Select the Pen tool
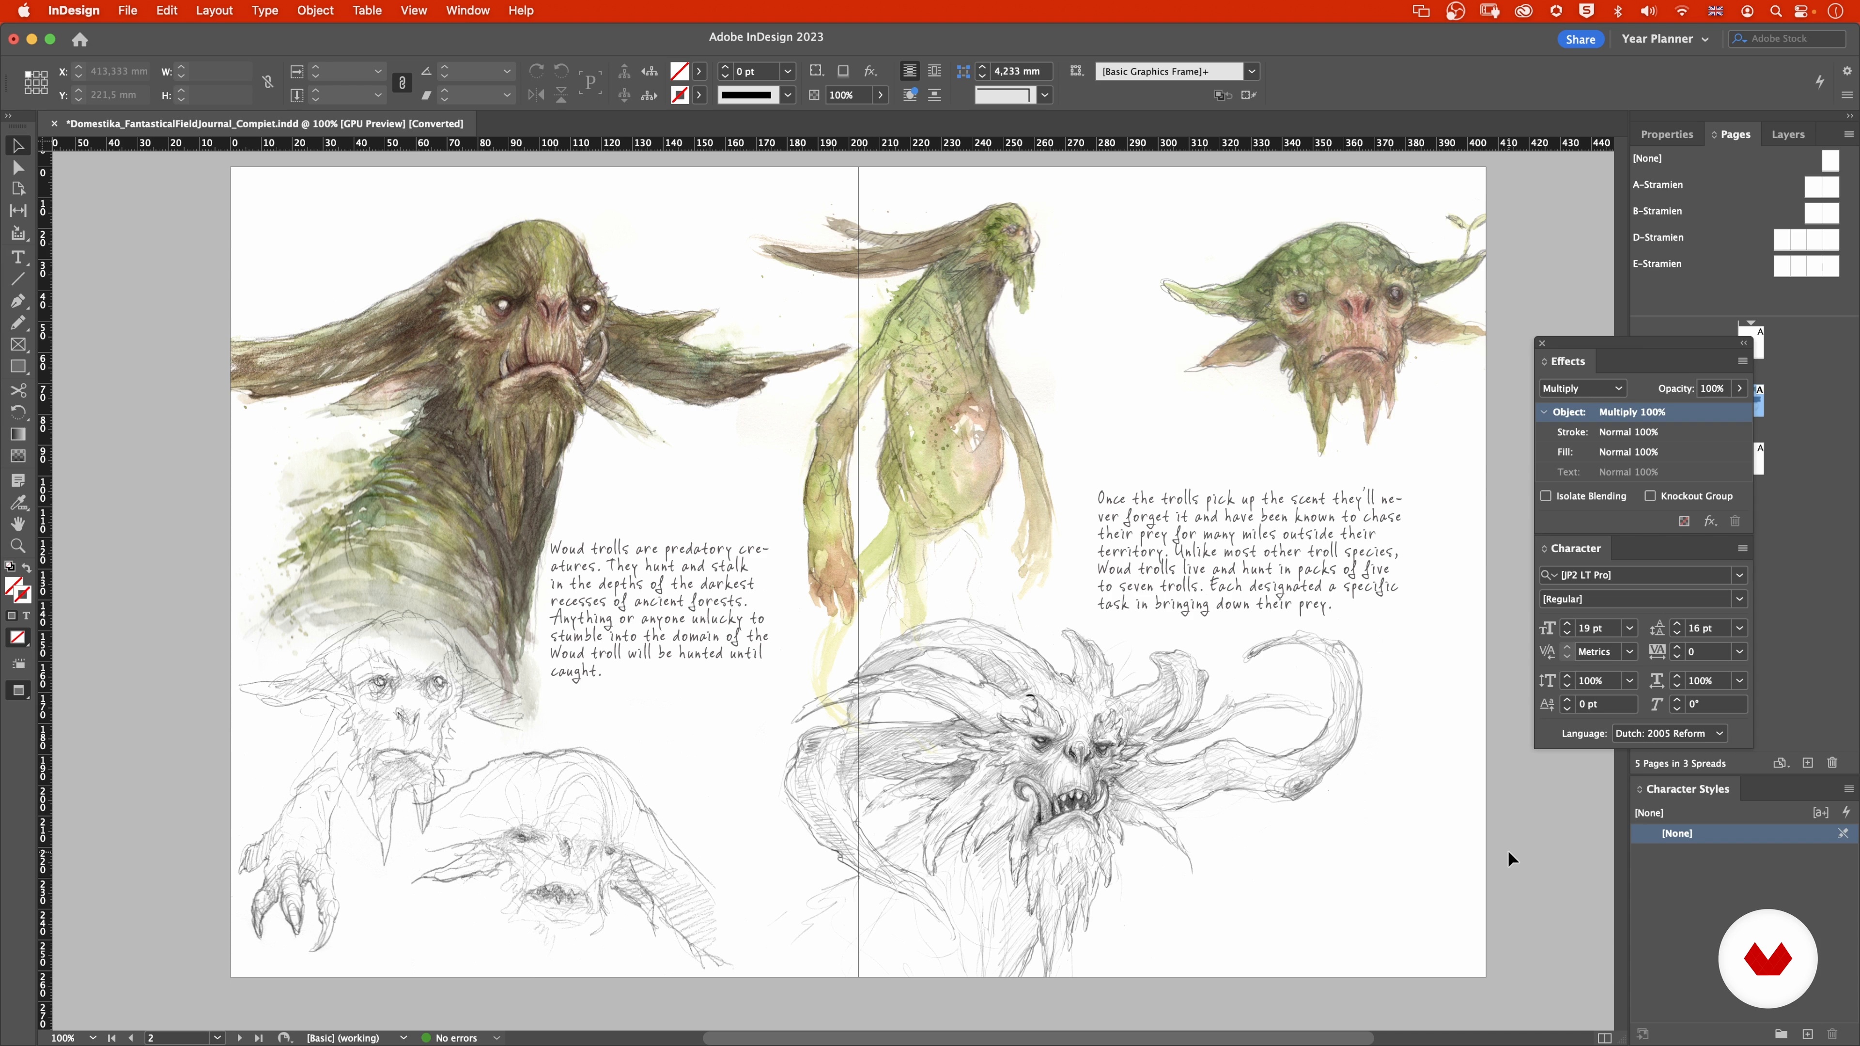1860x1046 pixels. coord(18,301)
